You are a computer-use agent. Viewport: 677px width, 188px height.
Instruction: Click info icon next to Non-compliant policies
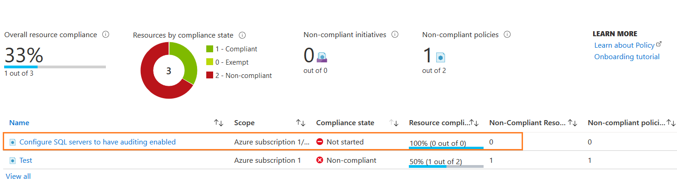[x=507, y=34]
